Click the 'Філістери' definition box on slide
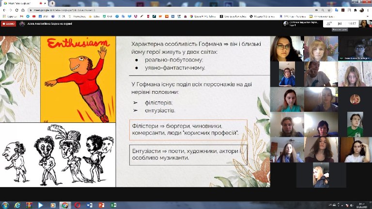 (188, 130)
